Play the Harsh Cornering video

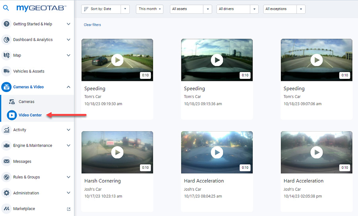pyautogui.click(x=117, y=152)
